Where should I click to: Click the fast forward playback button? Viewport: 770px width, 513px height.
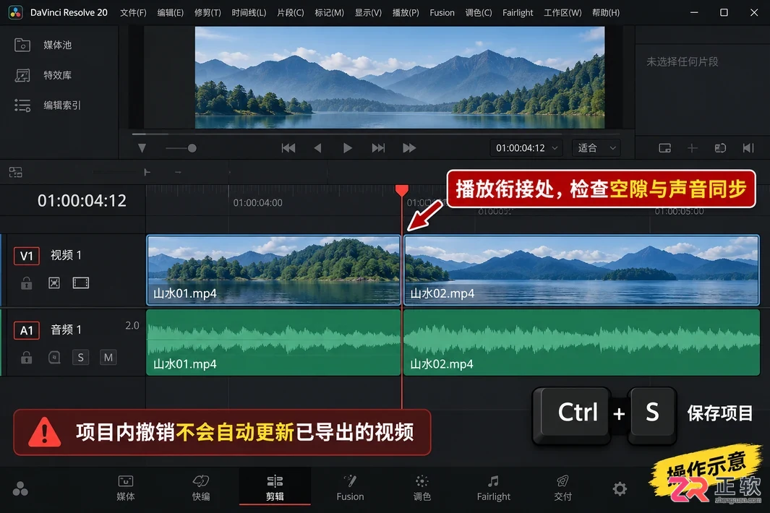[409, 148]
